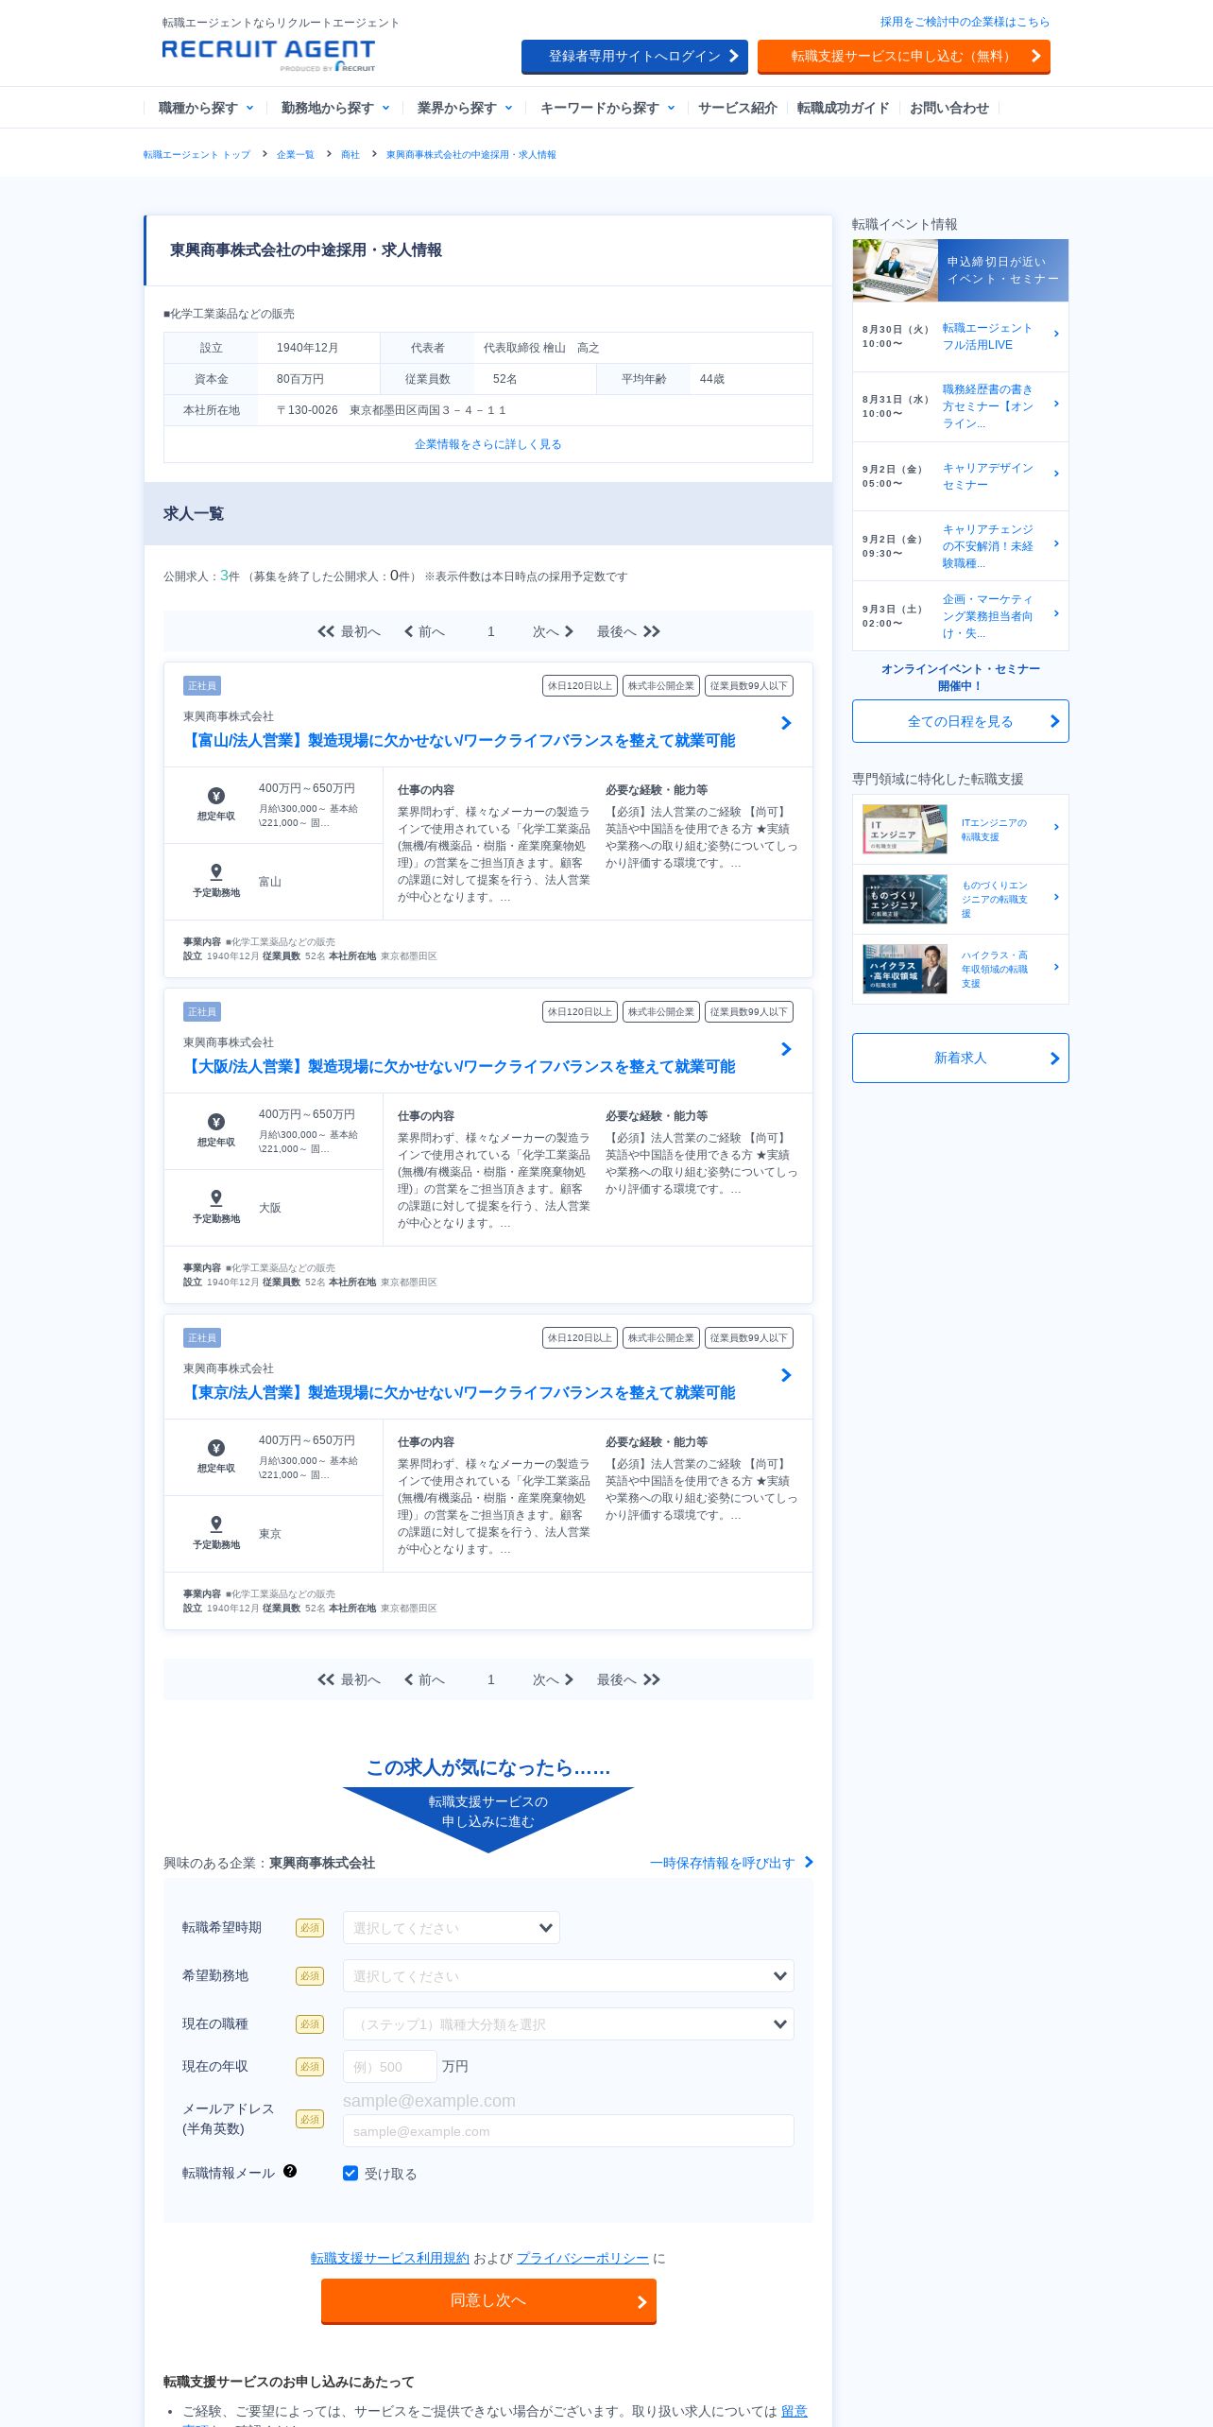Viewport: 1213px width, 2427px height.
Task: Click the bottom 最初へ double-chevron icon
Action: click(326, 1679)
